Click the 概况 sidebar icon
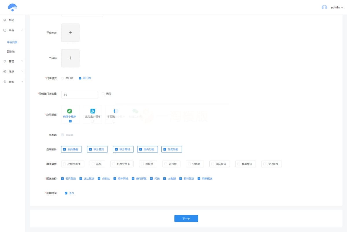The width and height of the screenshot is (347, 232). point(5,20)
